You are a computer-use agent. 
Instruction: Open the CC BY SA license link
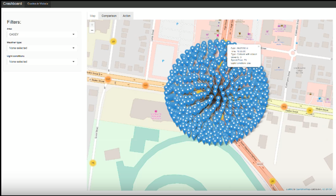click(x=327, y=189)
